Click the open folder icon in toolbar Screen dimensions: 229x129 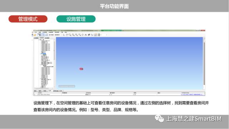click(35, 35)
